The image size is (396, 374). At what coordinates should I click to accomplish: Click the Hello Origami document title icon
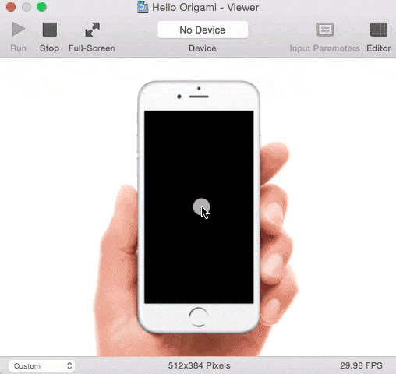(x=143, y=7)
